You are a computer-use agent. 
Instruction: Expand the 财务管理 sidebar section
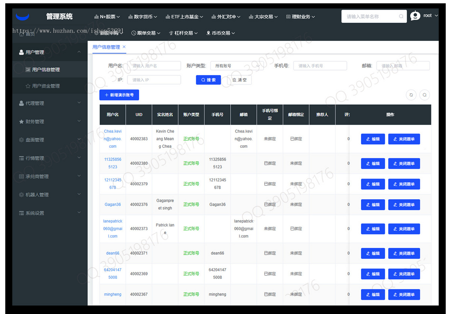click(x=50, y=122)
